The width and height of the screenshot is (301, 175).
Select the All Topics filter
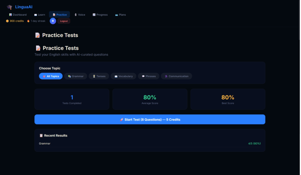(51, 76)
